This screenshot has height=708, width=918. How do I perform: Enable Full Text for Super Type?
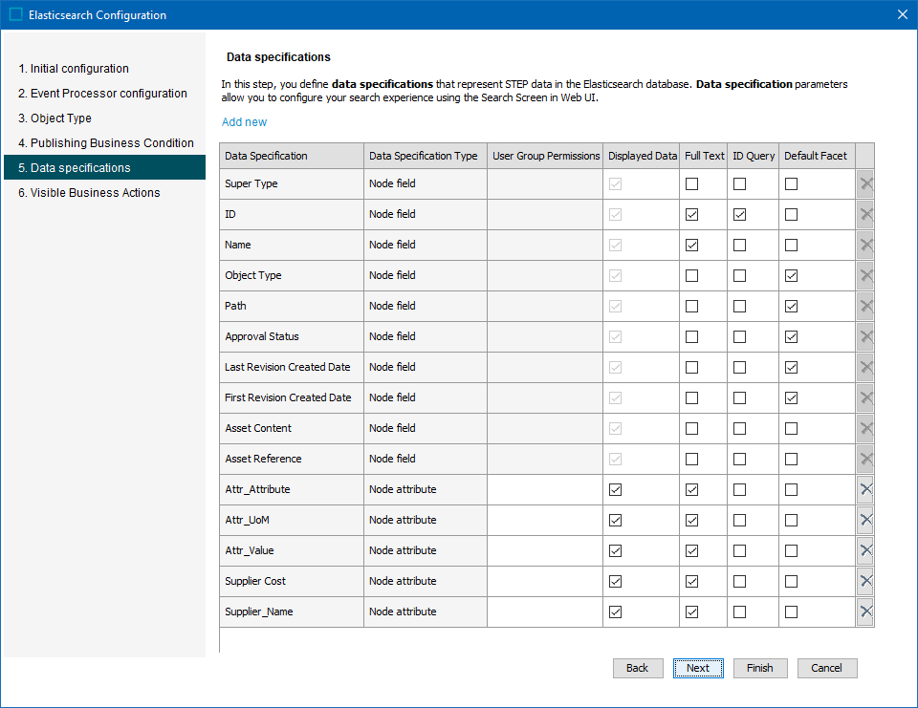691,184
